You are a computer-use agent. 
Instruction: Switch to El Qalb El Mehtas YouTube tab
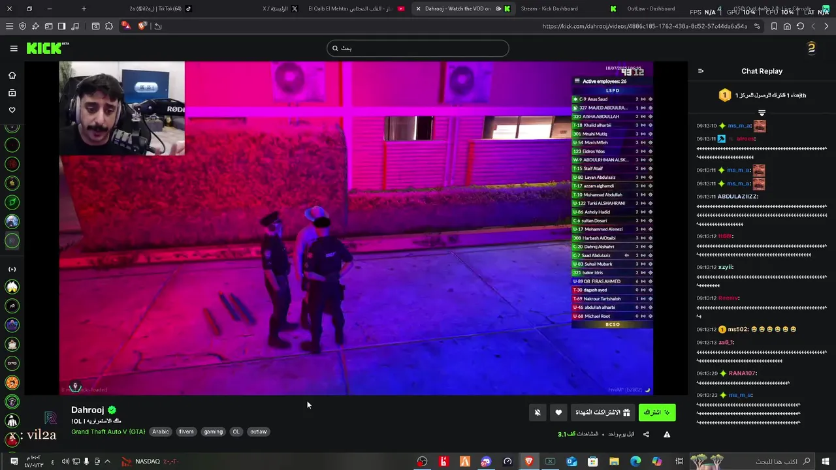pos(356,8)
